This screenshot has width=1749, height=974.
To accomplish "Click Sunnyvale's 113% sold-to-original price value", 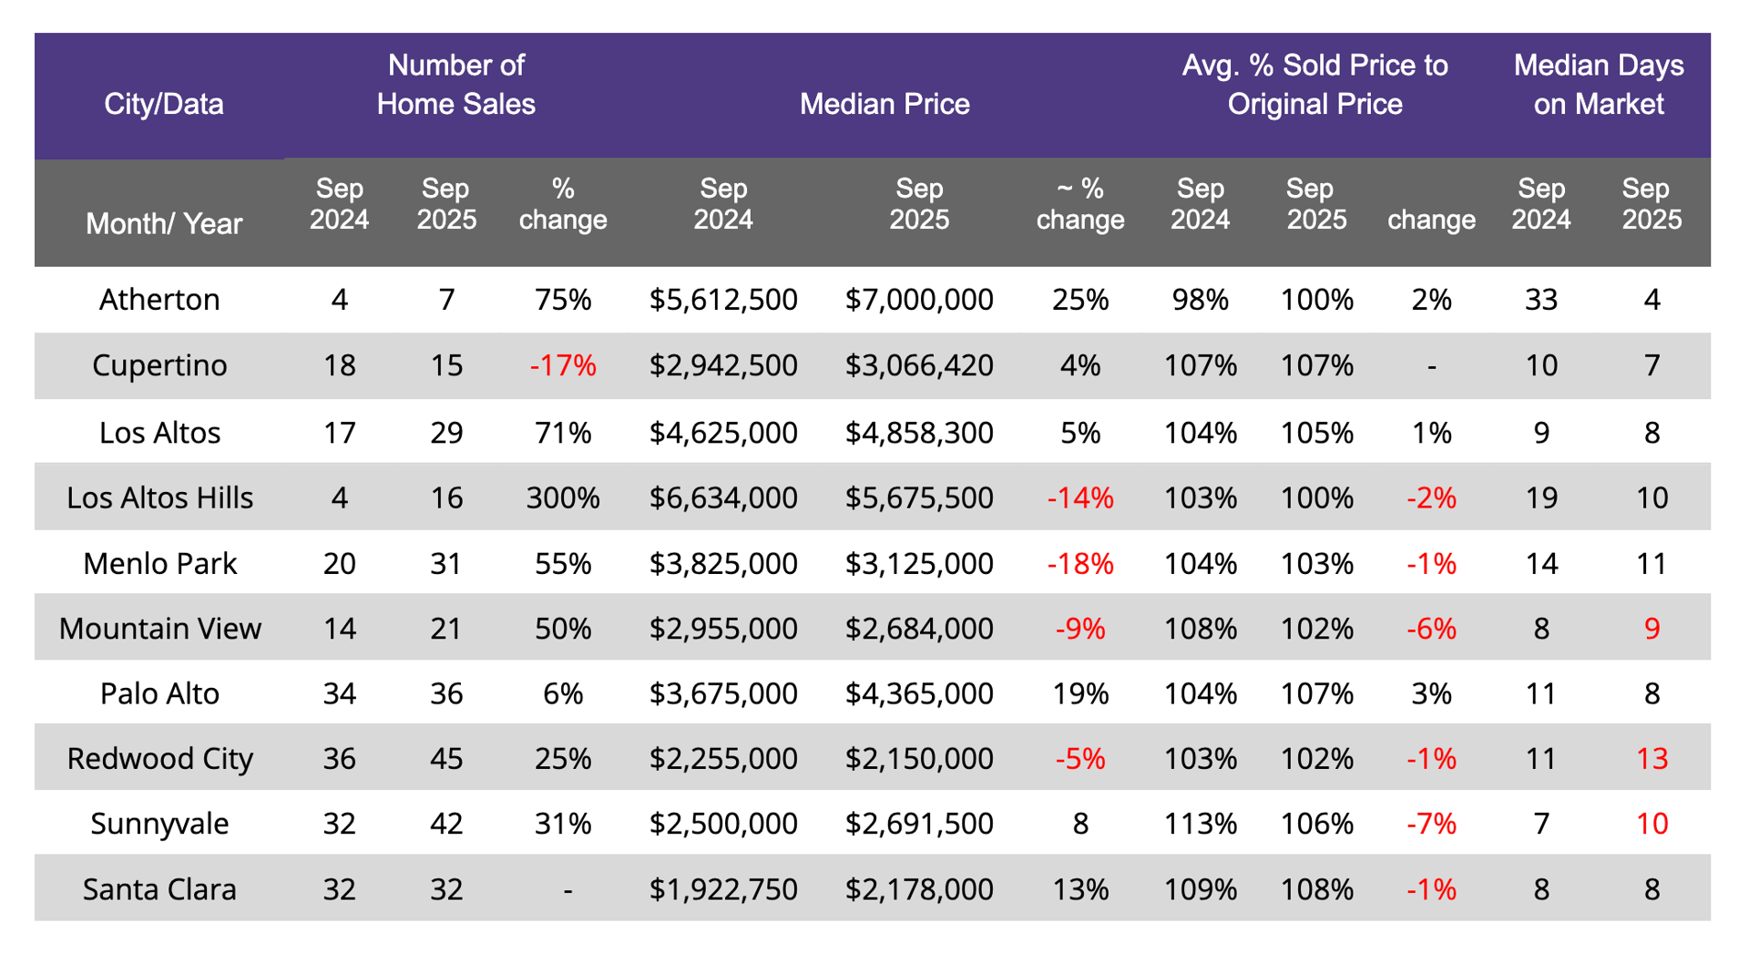I will pos(1200,824).
